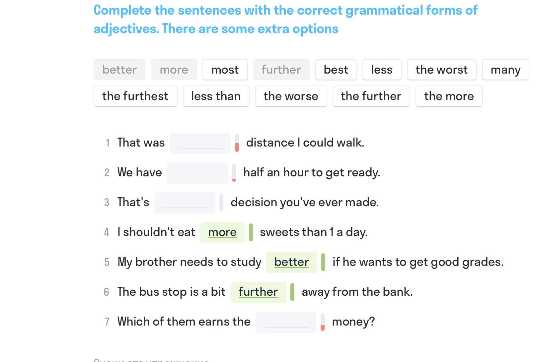535x362 pixels.
Task: Select the 'most' word option
Action: pyautogui.click(x=225, y=70)
